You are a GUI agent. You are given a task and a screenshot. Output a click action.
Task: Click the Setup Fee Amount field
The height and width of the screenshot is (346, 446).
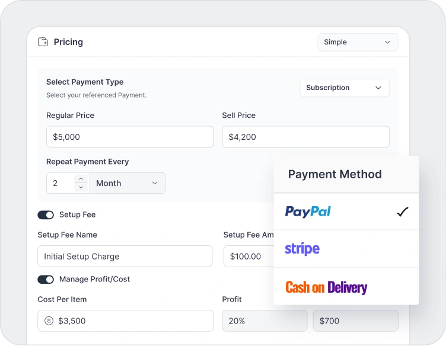pos(249,257)
